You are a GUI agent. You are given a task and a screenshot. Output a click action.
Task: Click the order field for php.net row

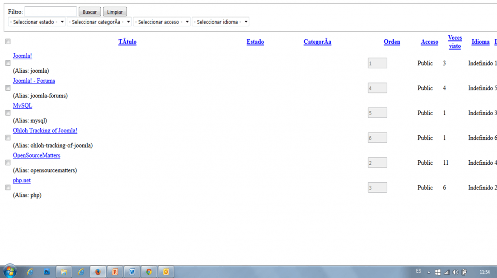(x=377, y=187)
